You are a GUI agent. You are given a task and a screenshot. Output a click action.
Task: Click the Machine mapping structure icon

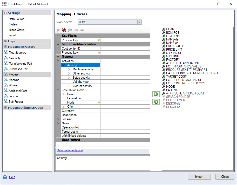[x=6, y=80]
